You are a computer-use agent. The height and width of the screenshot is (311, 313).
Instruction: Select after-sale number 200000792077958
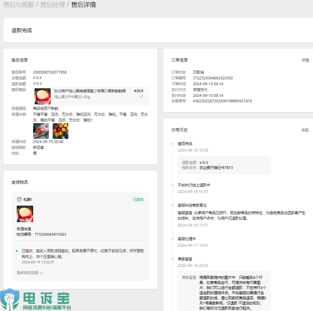[x=50, y=72]
